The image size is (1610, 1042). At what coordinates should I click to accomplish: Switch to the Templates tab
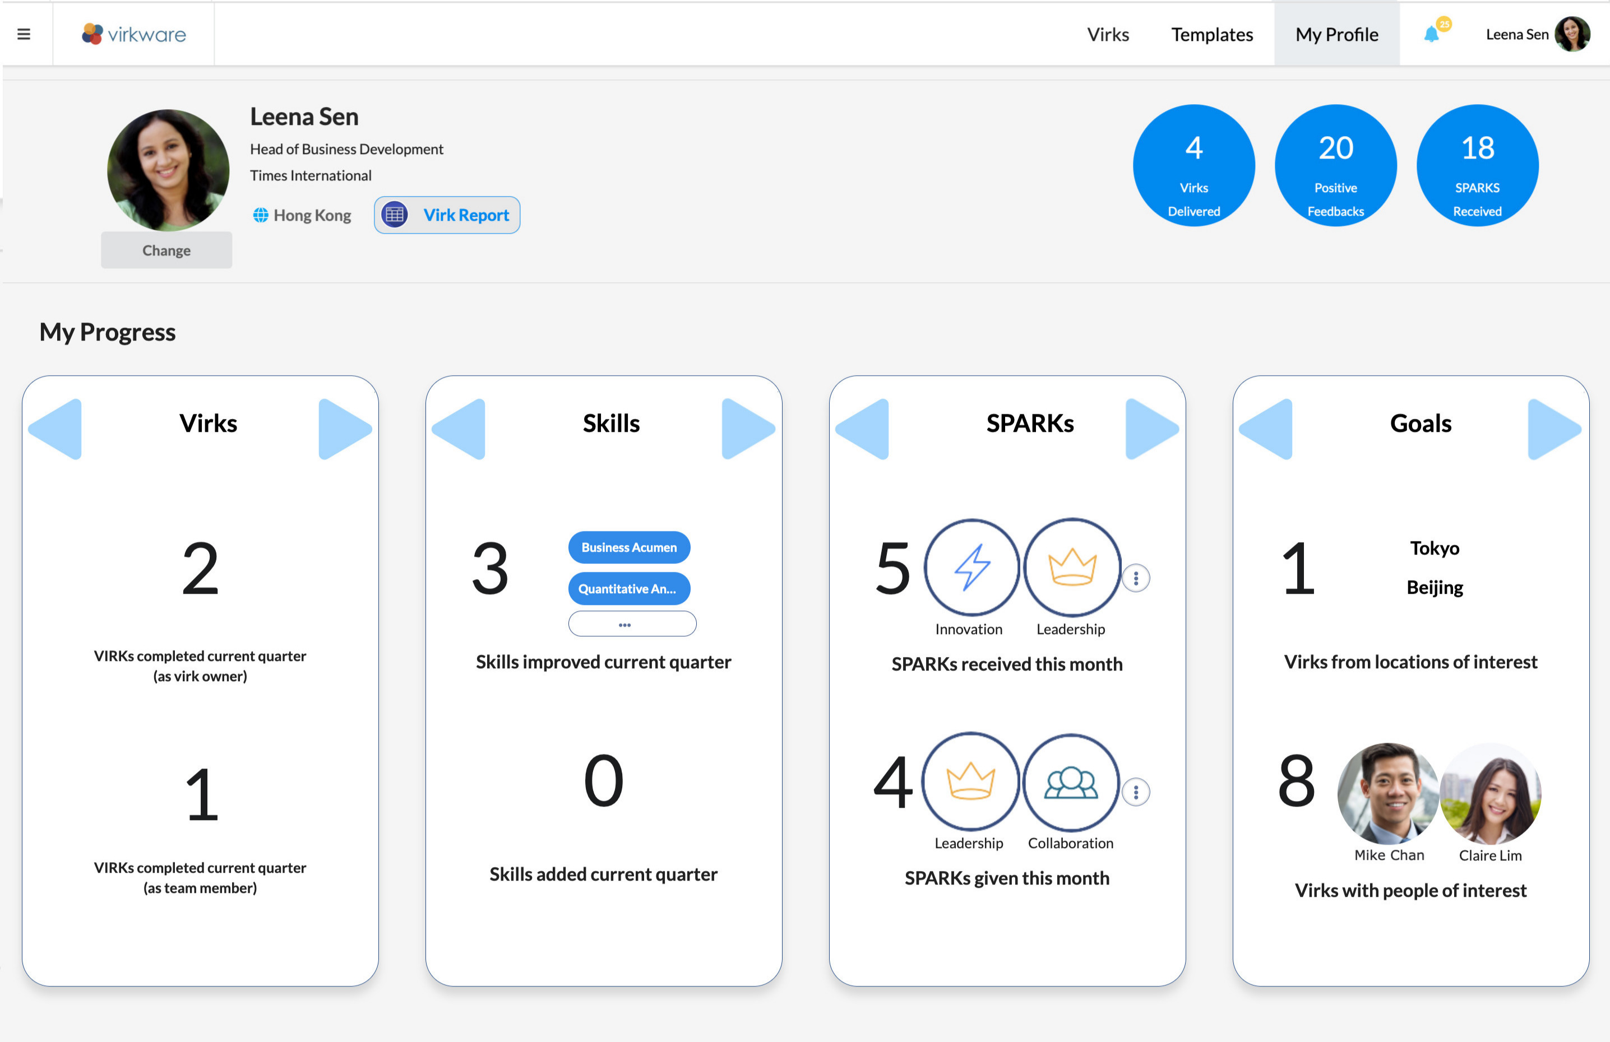pyautogui.click(x=1211, y=35)
